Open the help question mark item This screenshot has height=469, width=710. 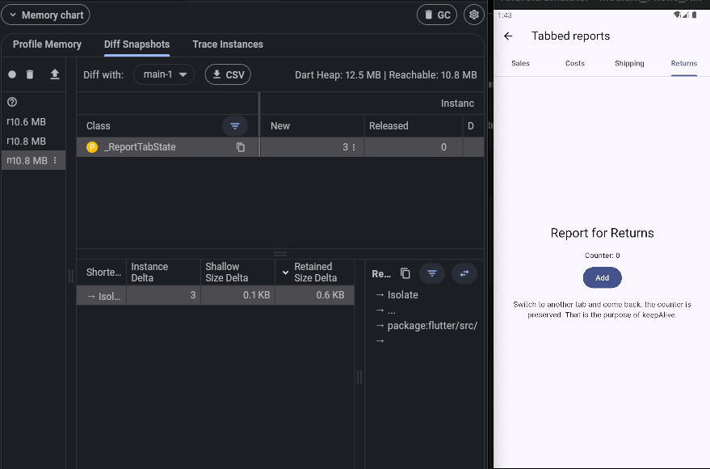(x=12, y=102)
